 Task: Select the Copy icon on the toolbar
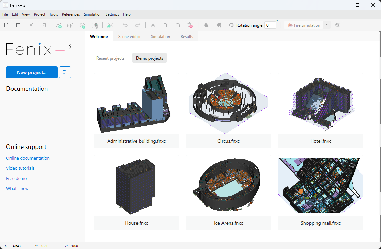click(165, 25)
